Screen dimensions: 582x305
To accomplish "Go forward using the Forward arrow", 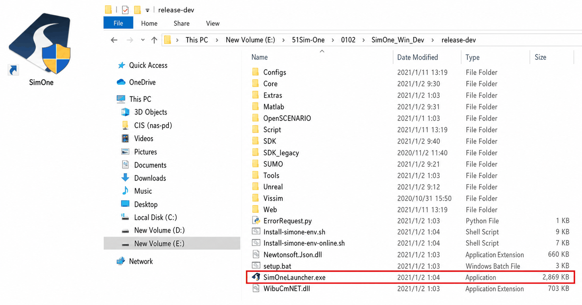I will (130, 40).
